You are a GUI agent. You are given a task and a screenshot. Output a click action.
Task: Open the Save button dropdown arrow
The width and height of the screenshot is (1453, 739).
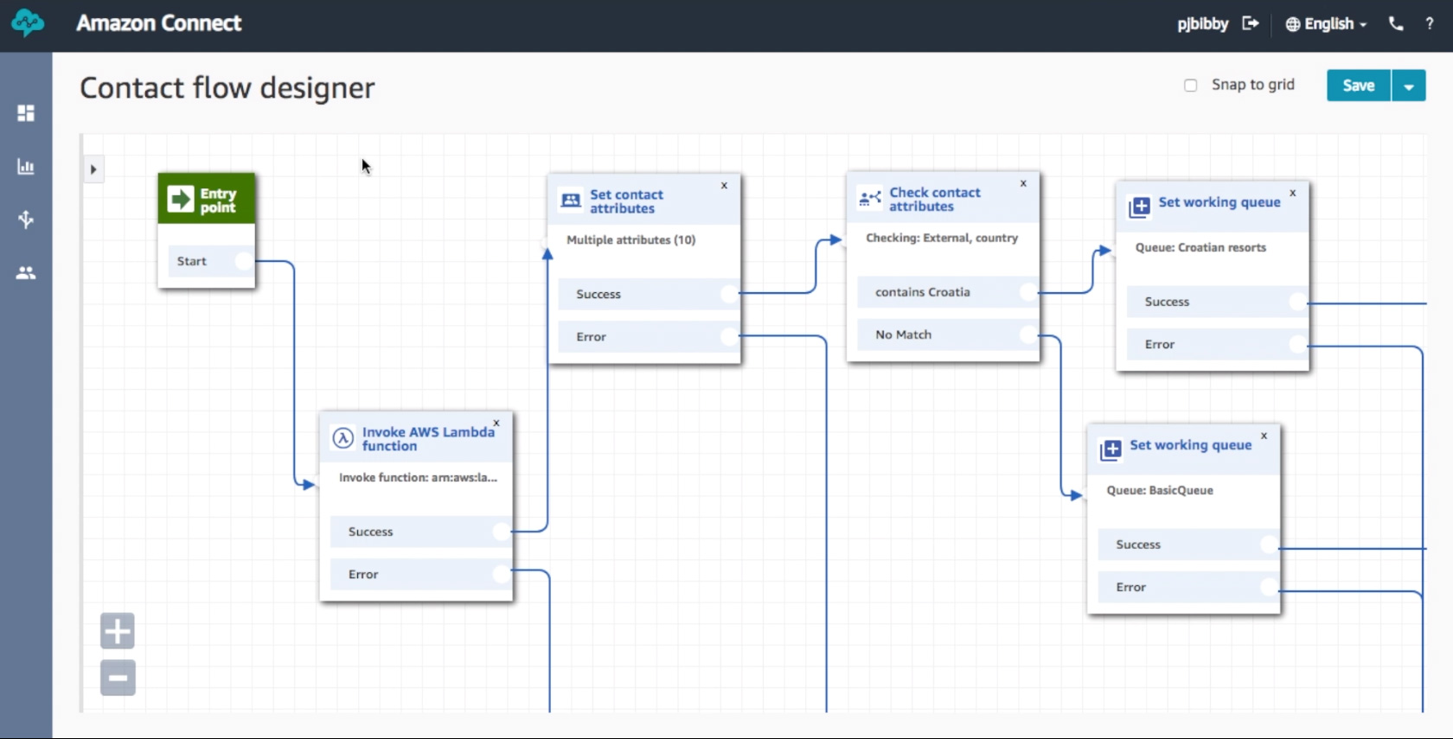[x=1409, y=86]
